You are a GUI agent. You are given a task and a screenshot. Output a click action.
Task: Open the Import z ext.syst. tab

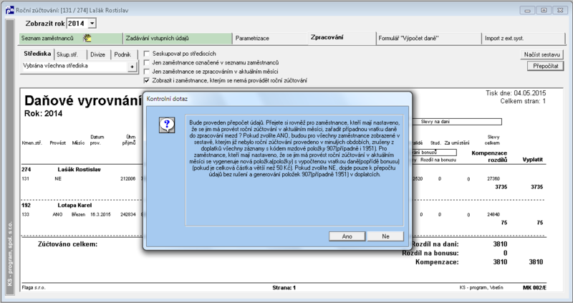pyautogui.click(x=524, y=38)
